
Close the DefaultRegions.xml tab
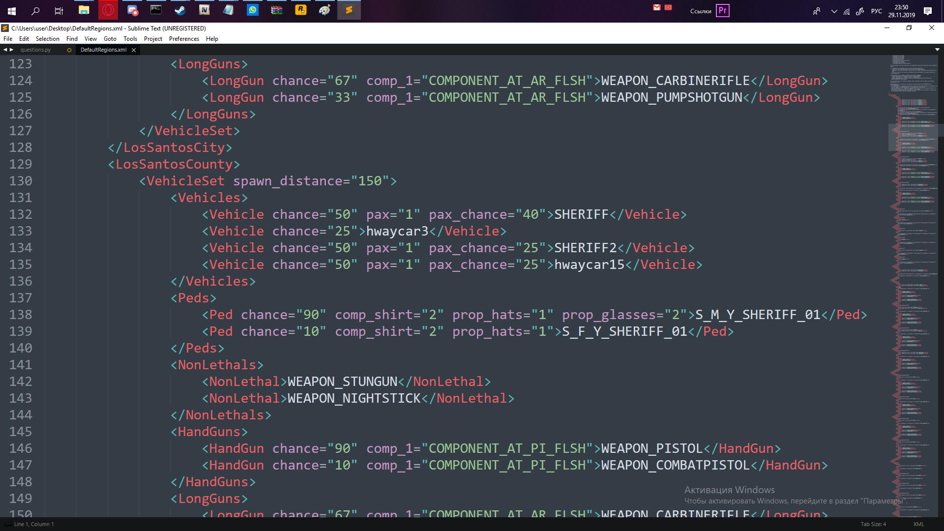click(x=134, y=50)
